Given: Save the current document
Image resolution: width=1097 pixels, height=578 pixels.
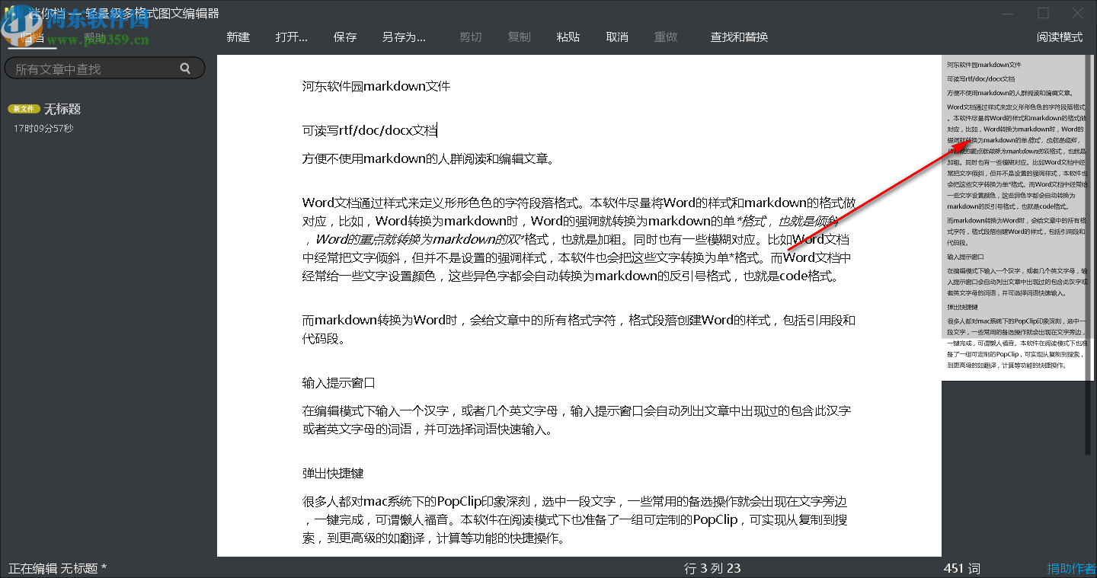Looking at the screenshot, I should tap(345, 37).
